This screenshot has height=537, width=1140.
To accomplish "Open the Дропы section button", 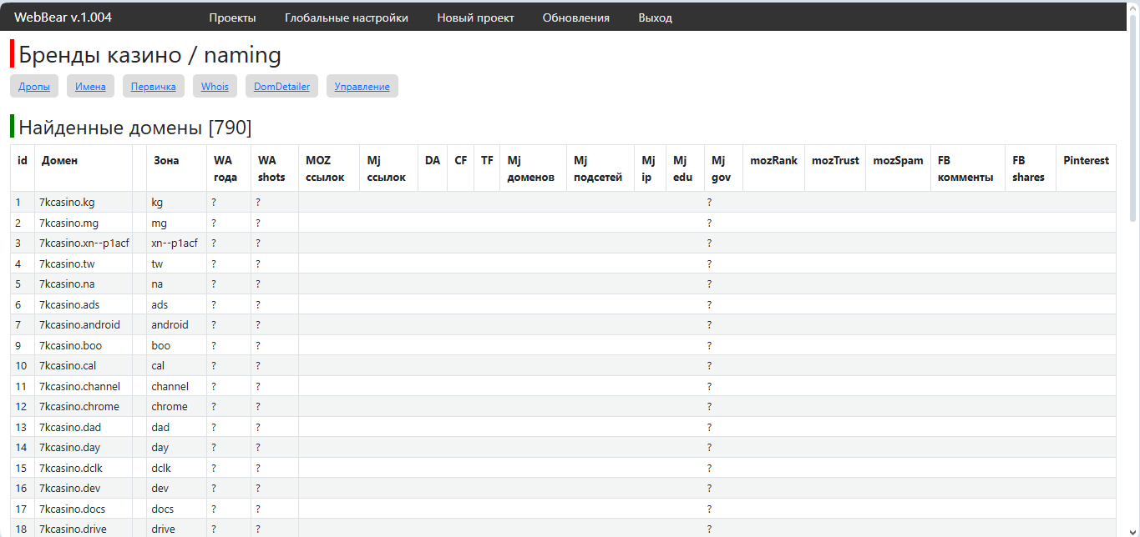I will click(x=34, y=86).
